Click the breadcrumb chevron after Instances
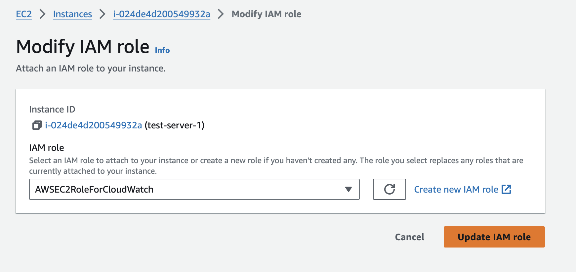The height and width of the screenshot is (272, 576). pyautogui.click(x=103, y=14)
